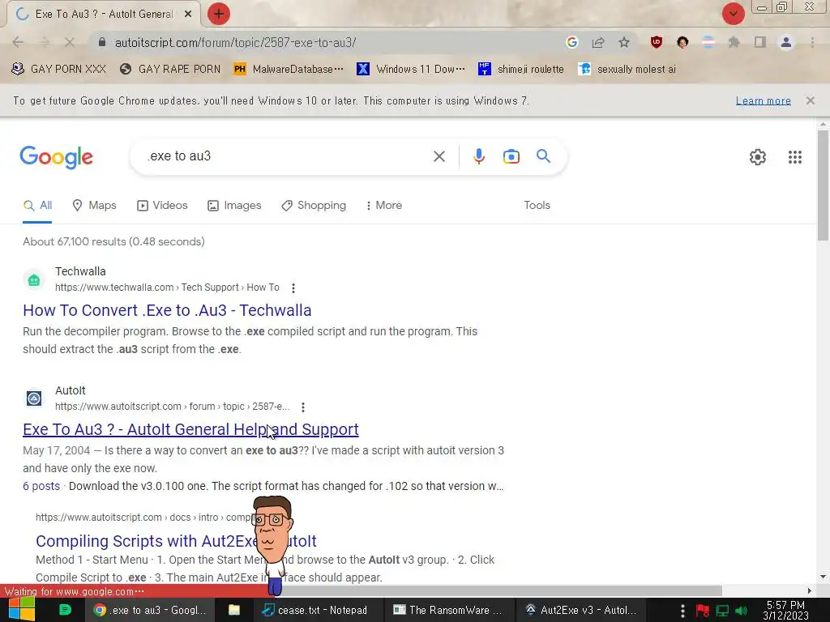Open the MalwareDatabase bookmark
The height and width of the screenshot is (622, 830).
click(289, 70)
